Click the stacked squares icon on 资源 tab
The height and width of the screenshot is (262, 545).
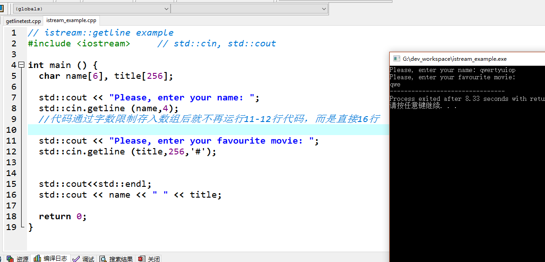pos(11,259)
